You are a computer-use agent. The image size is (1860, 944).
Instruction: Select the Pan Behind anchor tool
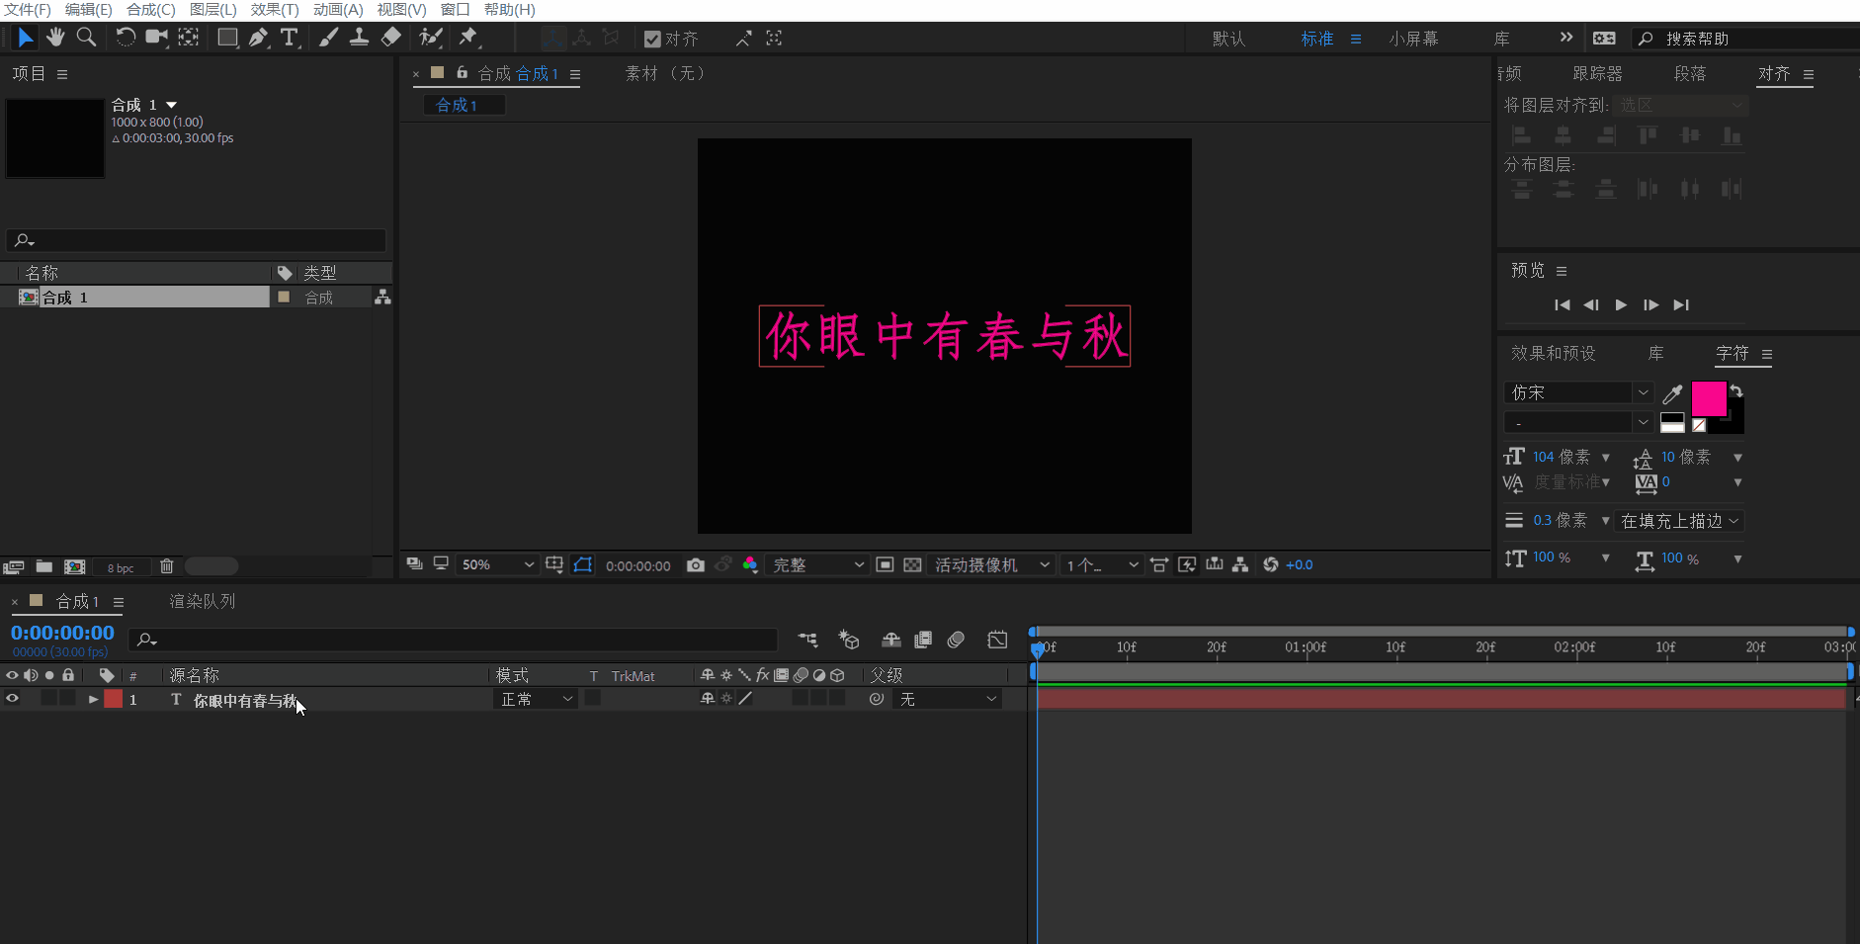pyautogui.click(x=189, y=38)
